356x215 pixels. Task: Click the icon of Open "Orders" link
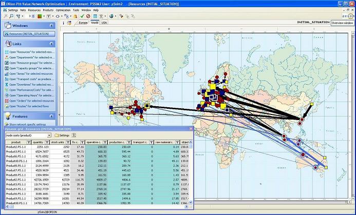tap(7, 101)
